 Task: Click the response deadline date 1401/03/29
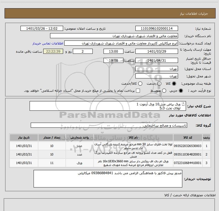[156, 52]
